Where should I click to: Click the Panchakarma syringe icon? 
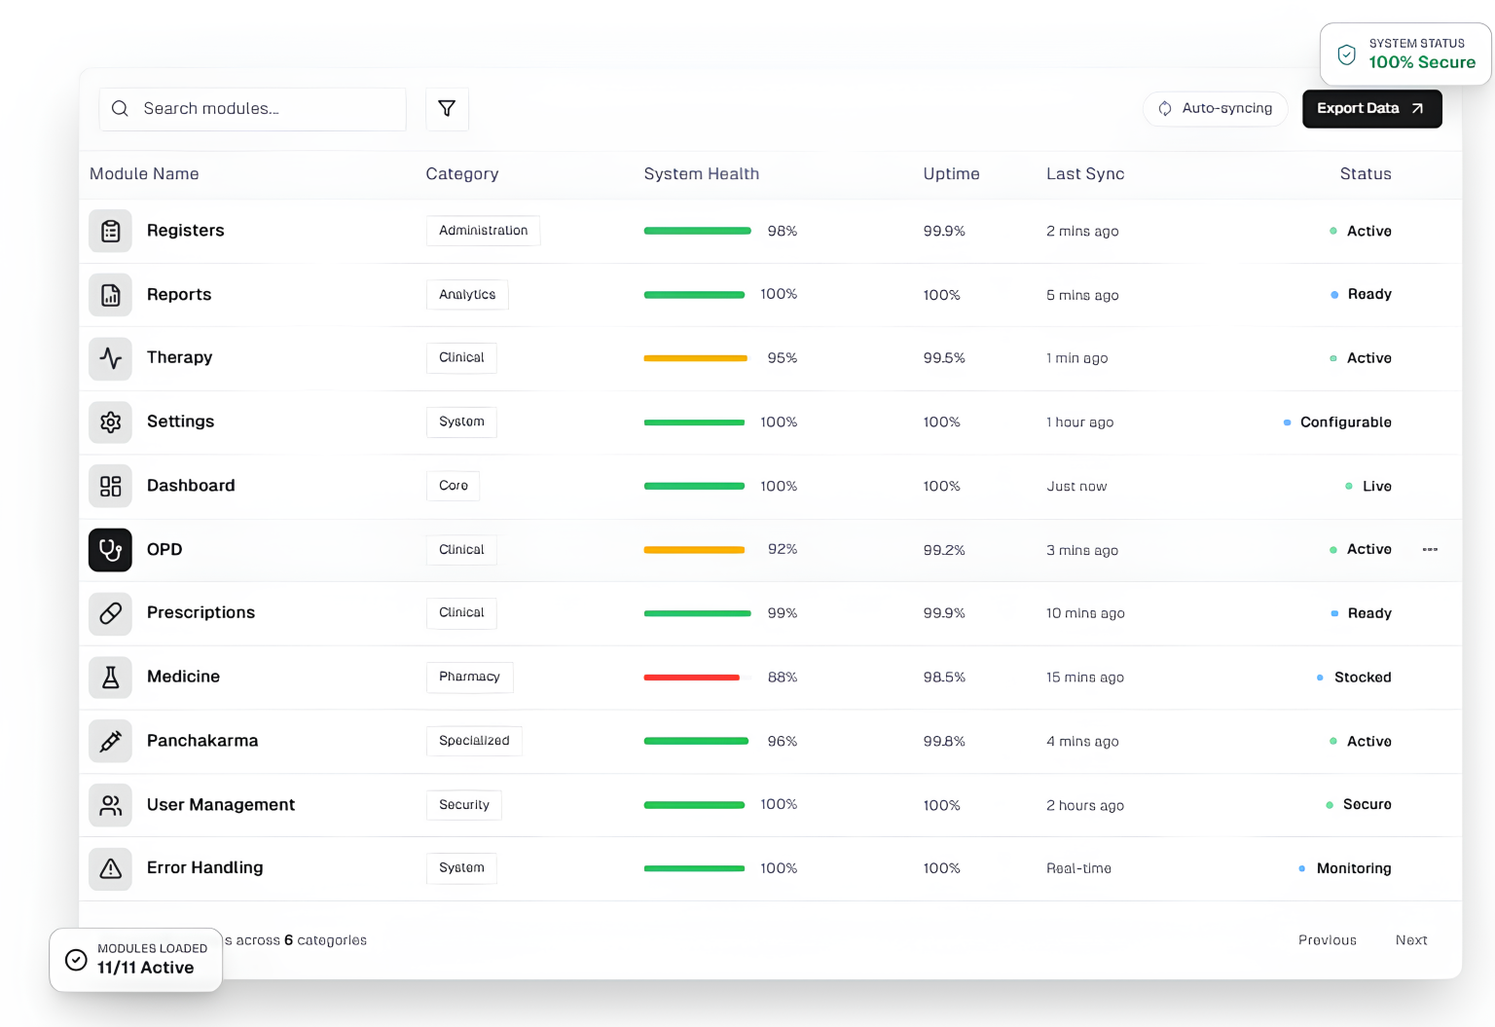tap(110, 741)
